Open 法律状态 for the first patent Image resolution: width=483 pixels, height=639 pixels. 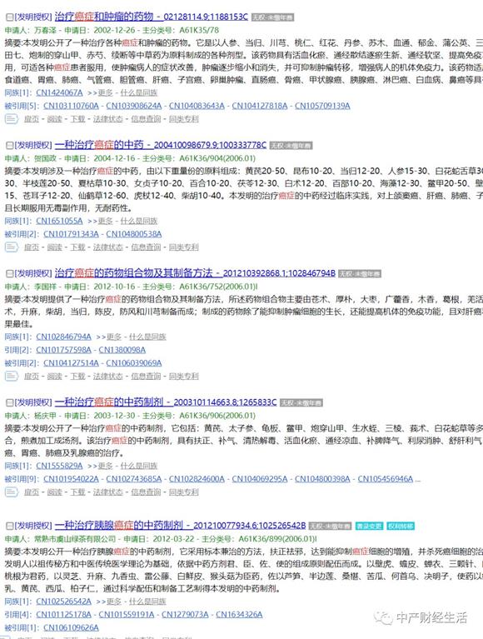point(108,119)
